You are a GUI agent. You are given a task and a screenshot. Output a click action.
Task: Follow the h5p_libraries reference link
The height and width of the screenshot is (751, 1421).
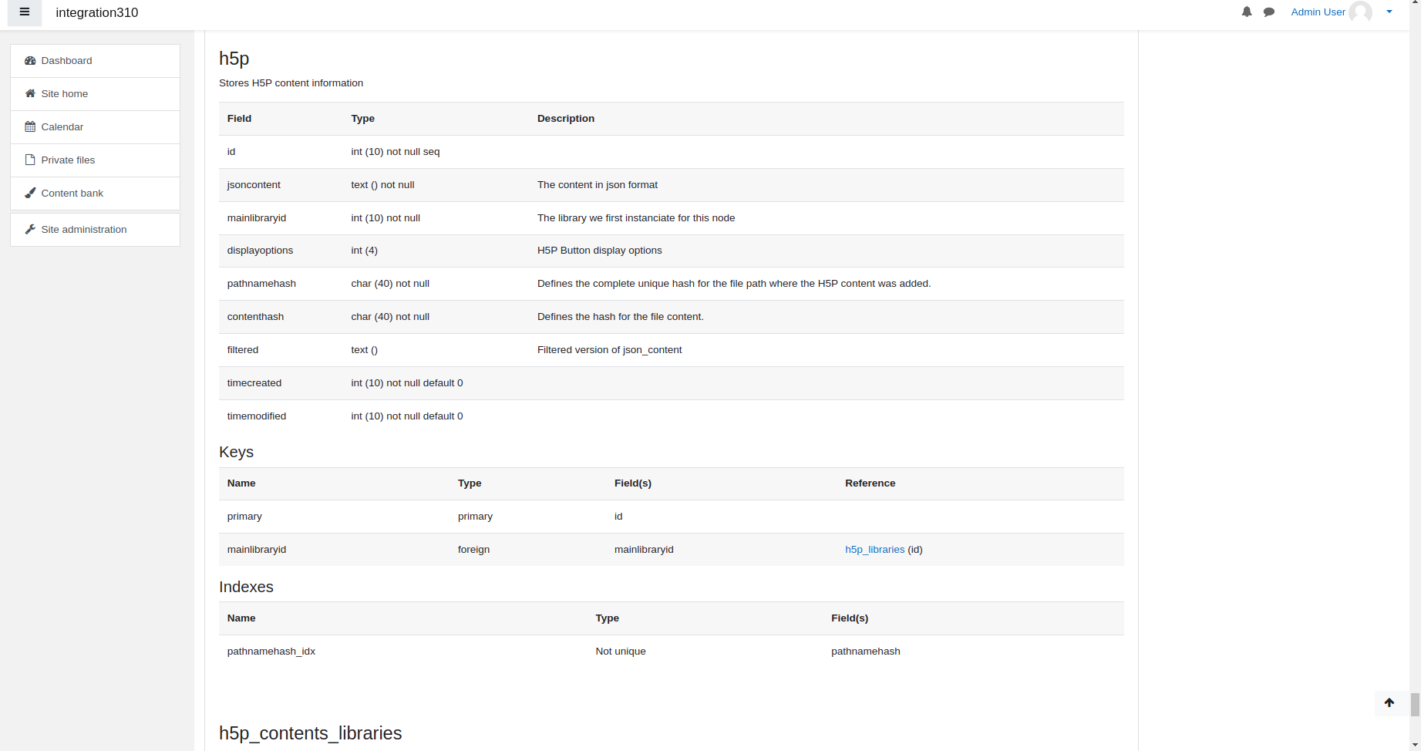coord(874,550)
